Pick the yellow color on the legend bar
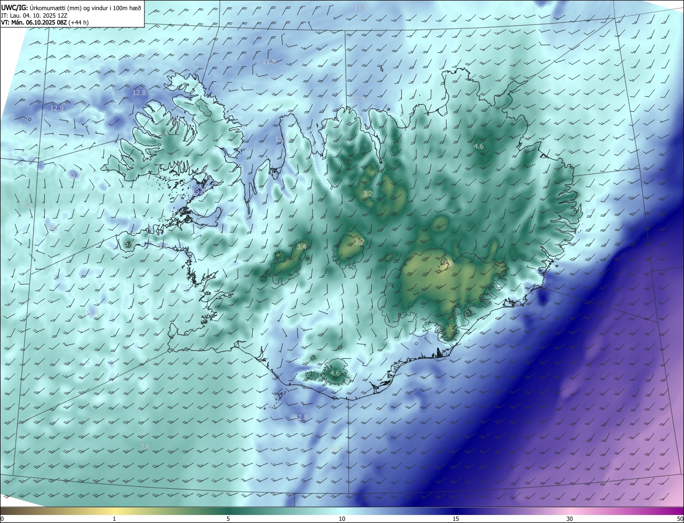 (x=114, y=511)
